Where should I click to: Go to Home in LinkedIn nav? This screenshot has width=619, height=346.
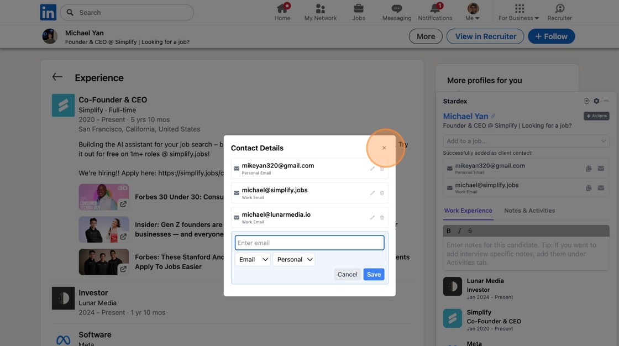click(282, 12)
